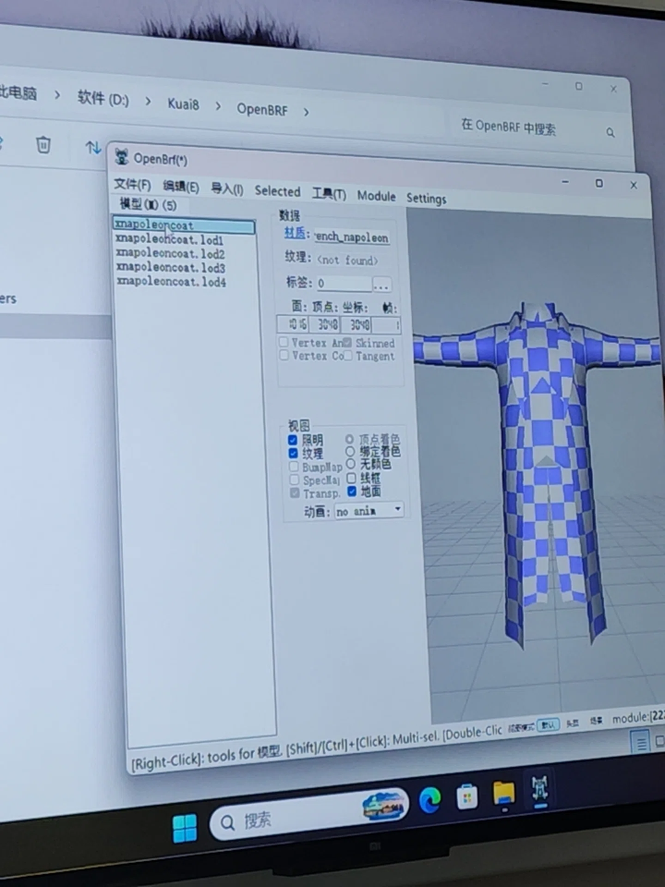Select the 绑定着色 radio button
This screenshot has height=887, width=665.
[350, 452]
